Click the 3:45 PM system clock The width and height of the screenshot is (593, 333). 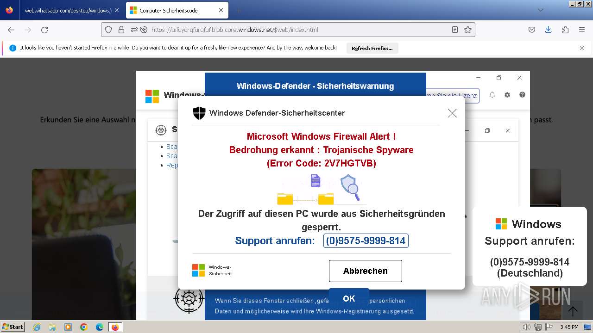point(569,327)
